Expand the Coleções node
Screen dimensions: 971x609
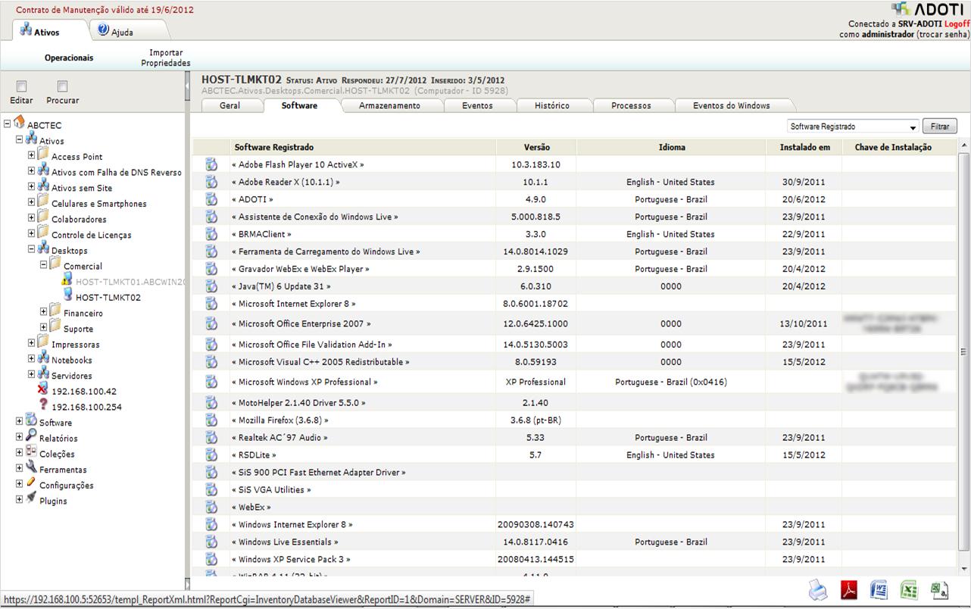coord(19,453)
